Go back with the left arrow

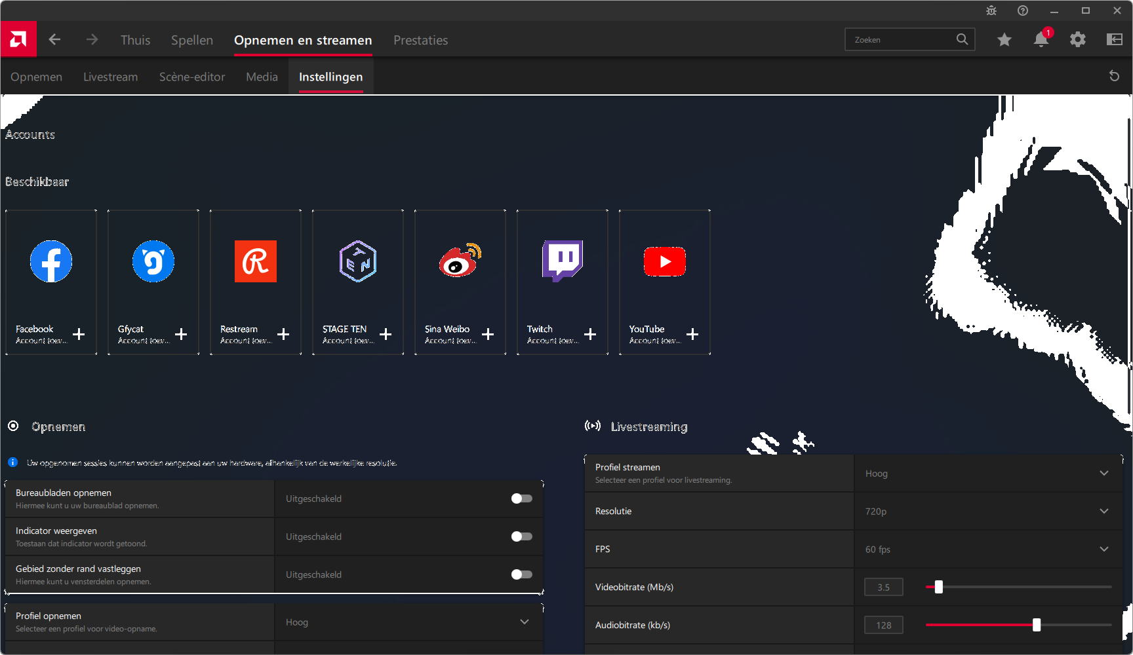pos(54,40)
